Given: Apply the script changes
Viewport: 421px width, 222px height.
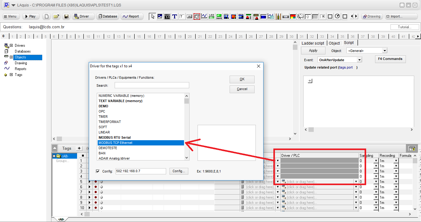Looking at the screenshot, I should (x=313, y=51).
